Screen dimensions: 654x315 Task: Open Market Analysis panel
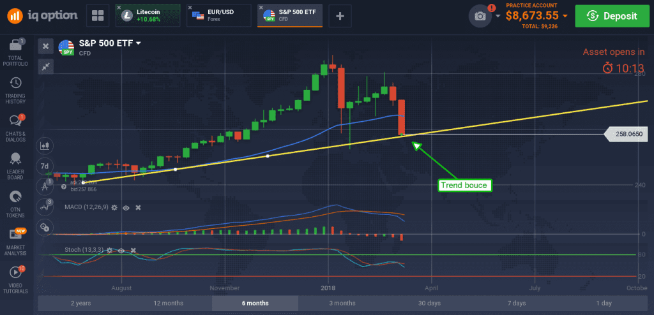pyautogui.click(x=15, y=242)
